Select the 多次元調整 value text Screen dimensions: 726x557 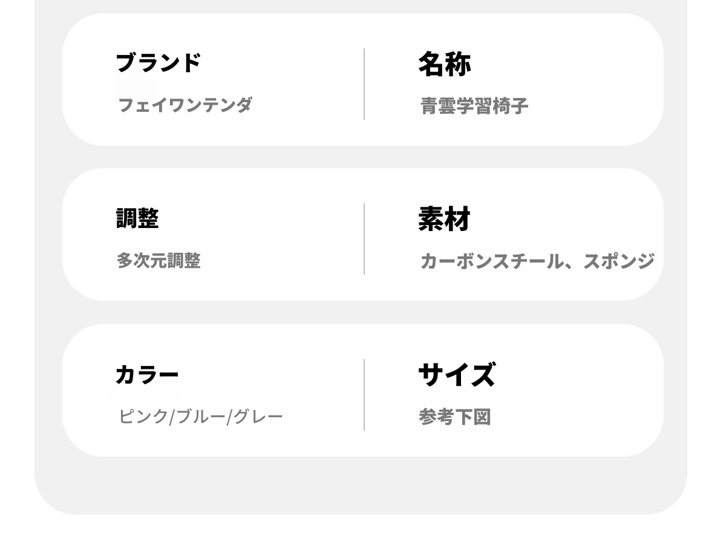pos(159,261)
